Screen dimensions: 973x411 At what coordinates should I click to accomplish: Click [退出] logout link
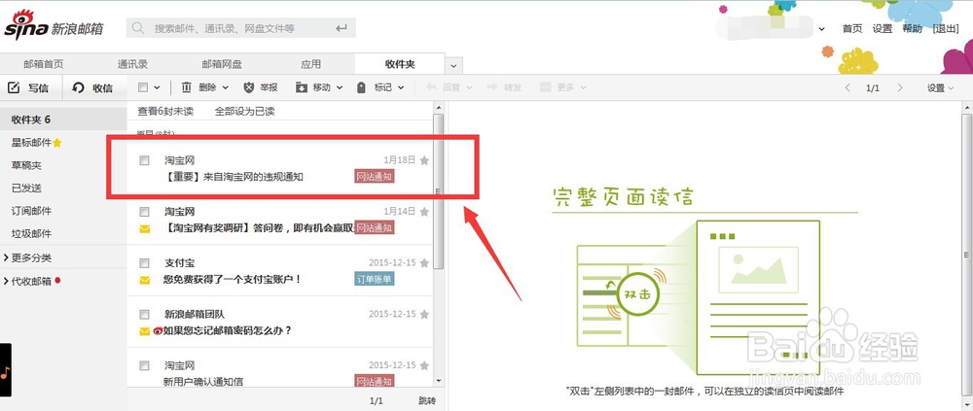(x=946, y=28)
